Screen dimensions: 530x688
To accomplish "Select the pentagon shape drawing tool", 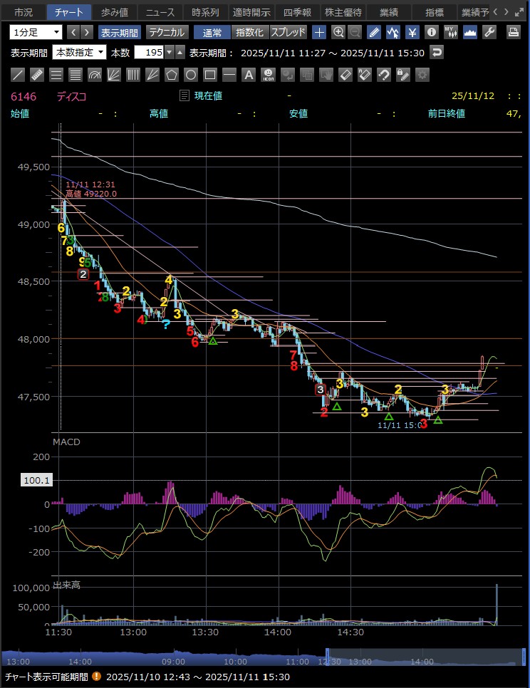I will click(172, 75).
